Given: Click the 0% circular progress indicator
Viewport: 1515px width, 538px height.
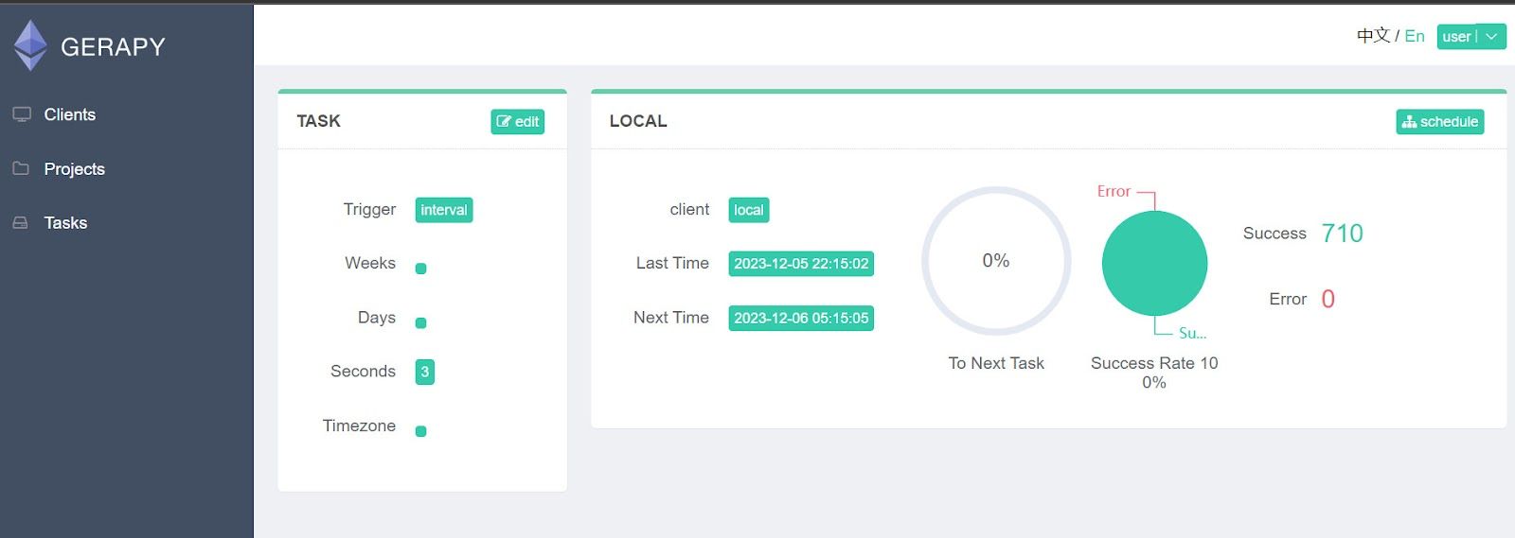Looking at the screenshot, I should pos(996,261).
